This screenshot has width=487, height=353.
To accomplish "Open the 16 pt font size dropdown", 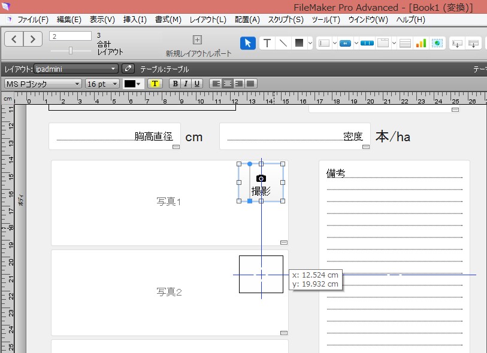I will pos(102,84).
